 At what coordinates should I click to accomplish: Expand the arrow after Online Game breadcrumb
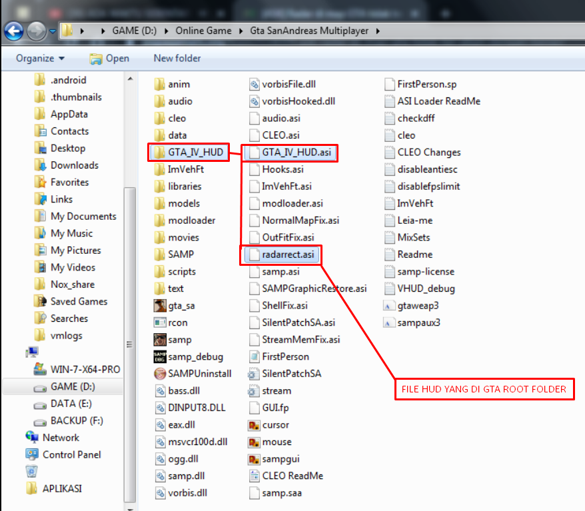[241, 31]
